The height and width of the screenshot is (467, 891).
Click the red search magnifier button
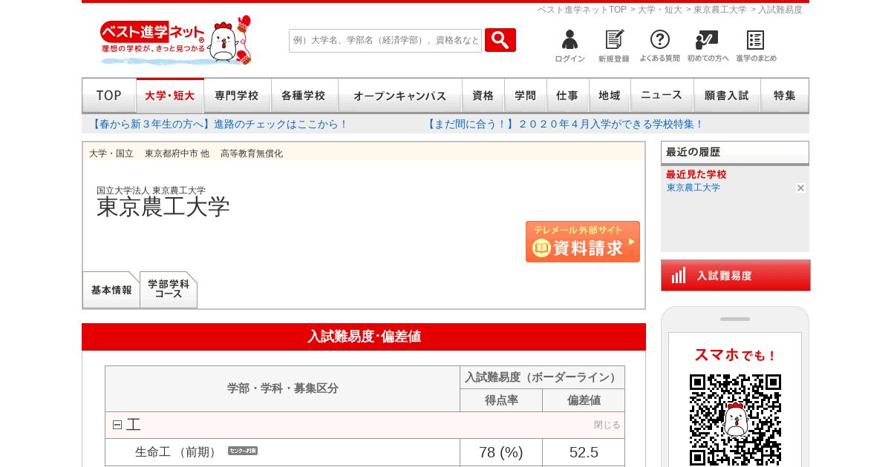click(x=500, y=40)
